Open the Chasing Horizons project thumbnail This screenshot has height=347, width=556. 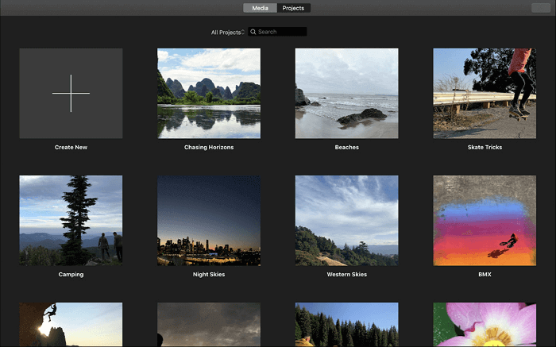coord(208,93)
